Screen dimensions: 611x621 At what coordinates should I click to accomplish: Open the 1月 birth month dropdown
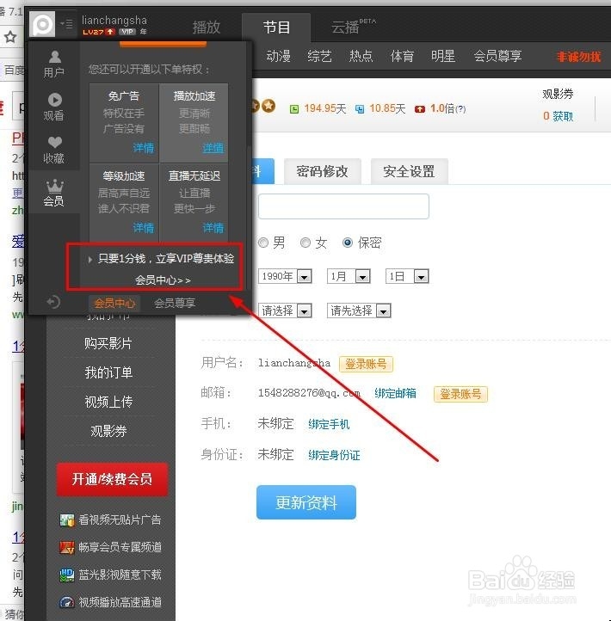tap(349, 276)
